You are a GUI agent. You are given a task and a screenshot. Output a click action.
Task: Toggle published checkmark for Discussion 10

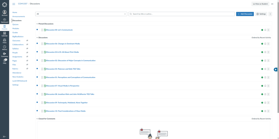[x=262, y=111]
